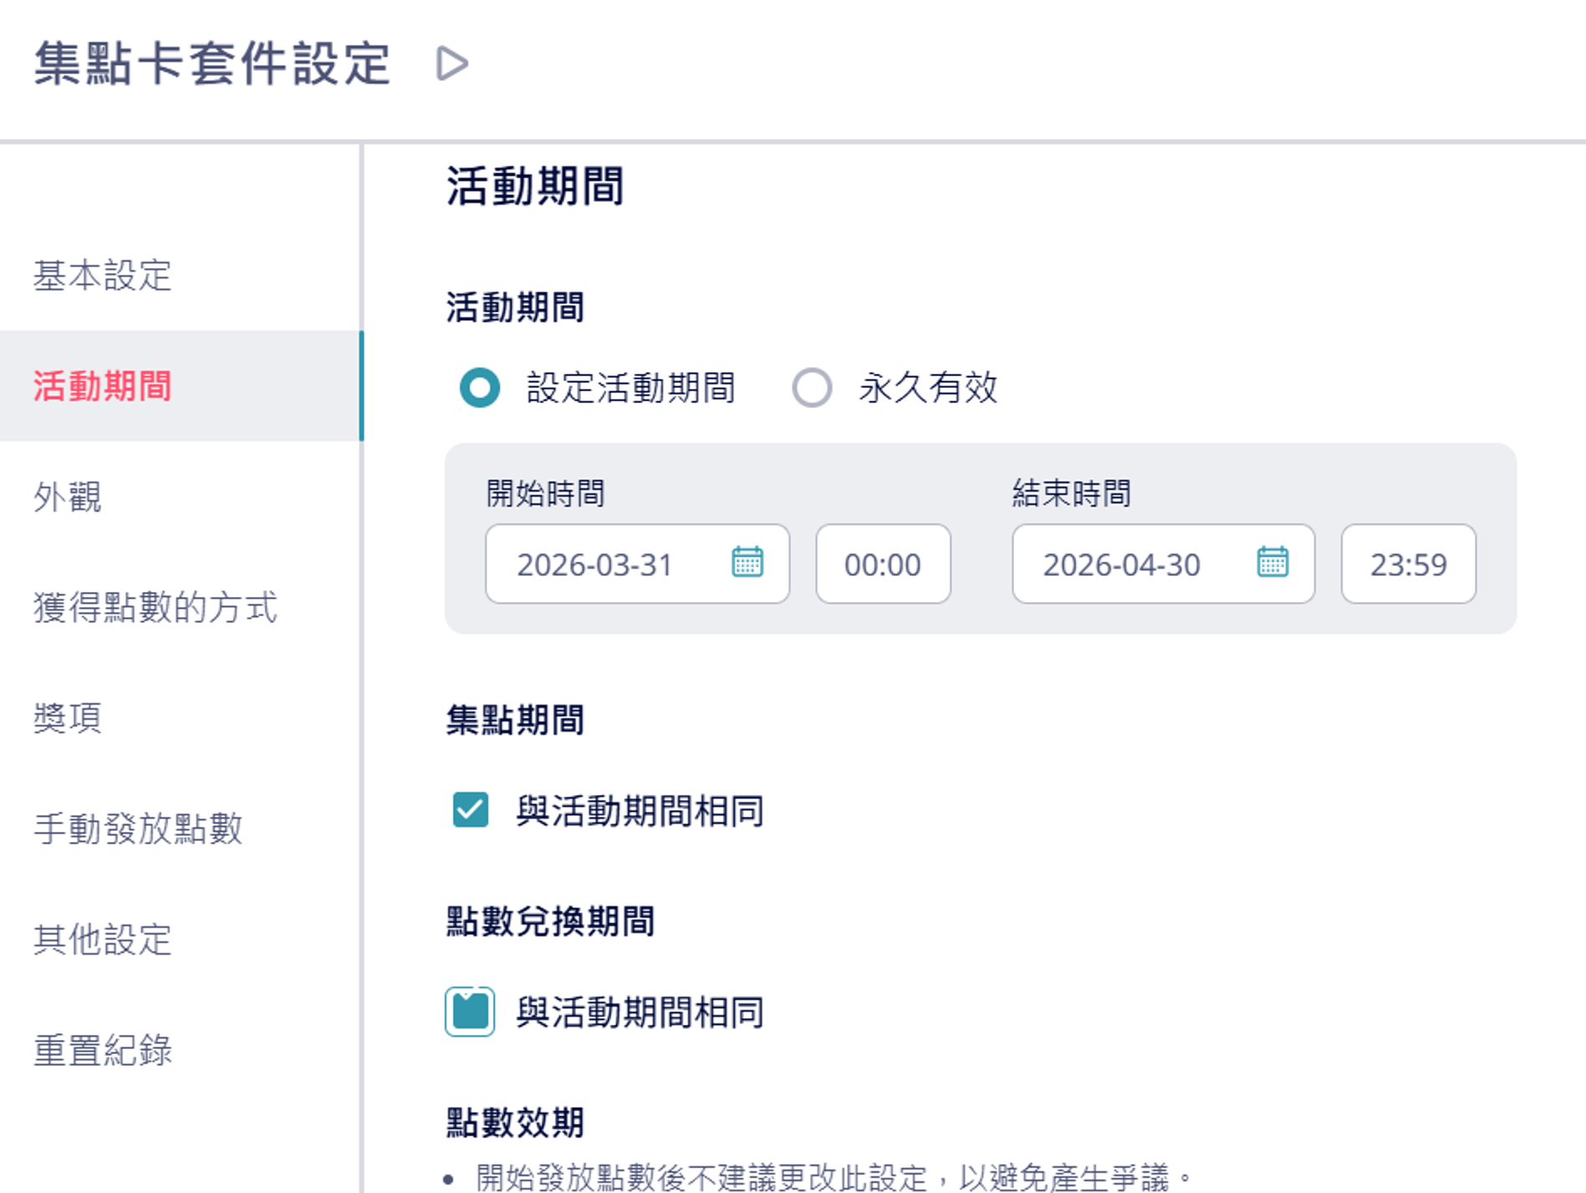Select the 設定活動期間 radio button
Image resolution: width=1586 pixels, height=1193 pixels.
[480, 388]
